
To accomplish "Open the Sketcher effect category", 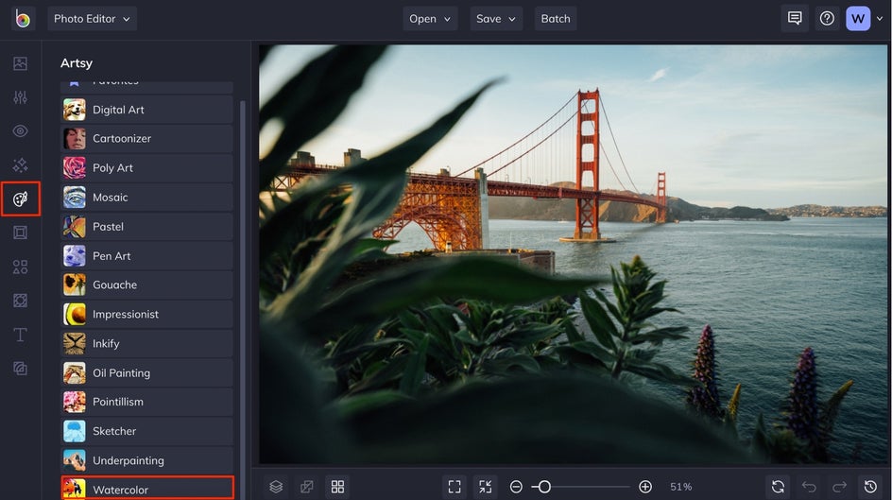I will coord(146,431).
